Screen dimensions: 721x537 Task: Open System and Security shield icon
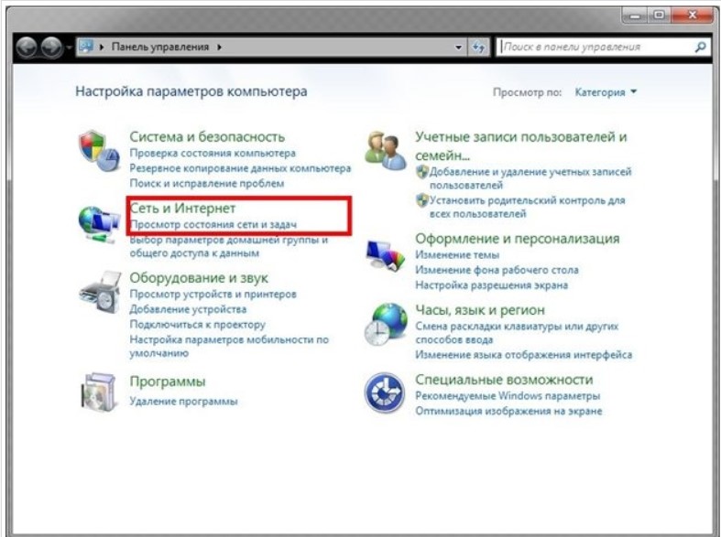[99, 151]
